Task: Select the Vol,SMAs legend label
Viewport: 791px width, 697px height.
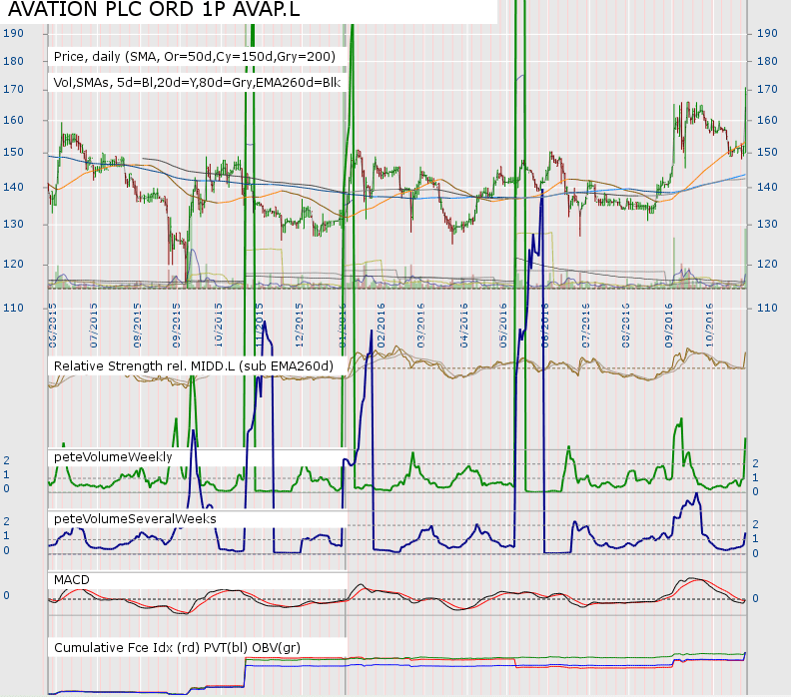Action: (197, 82)
